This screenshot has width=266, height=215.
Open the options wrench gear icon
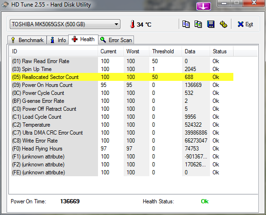coord(224,24)
